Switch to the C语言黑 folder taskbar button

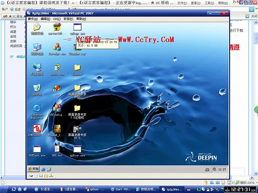70,190
